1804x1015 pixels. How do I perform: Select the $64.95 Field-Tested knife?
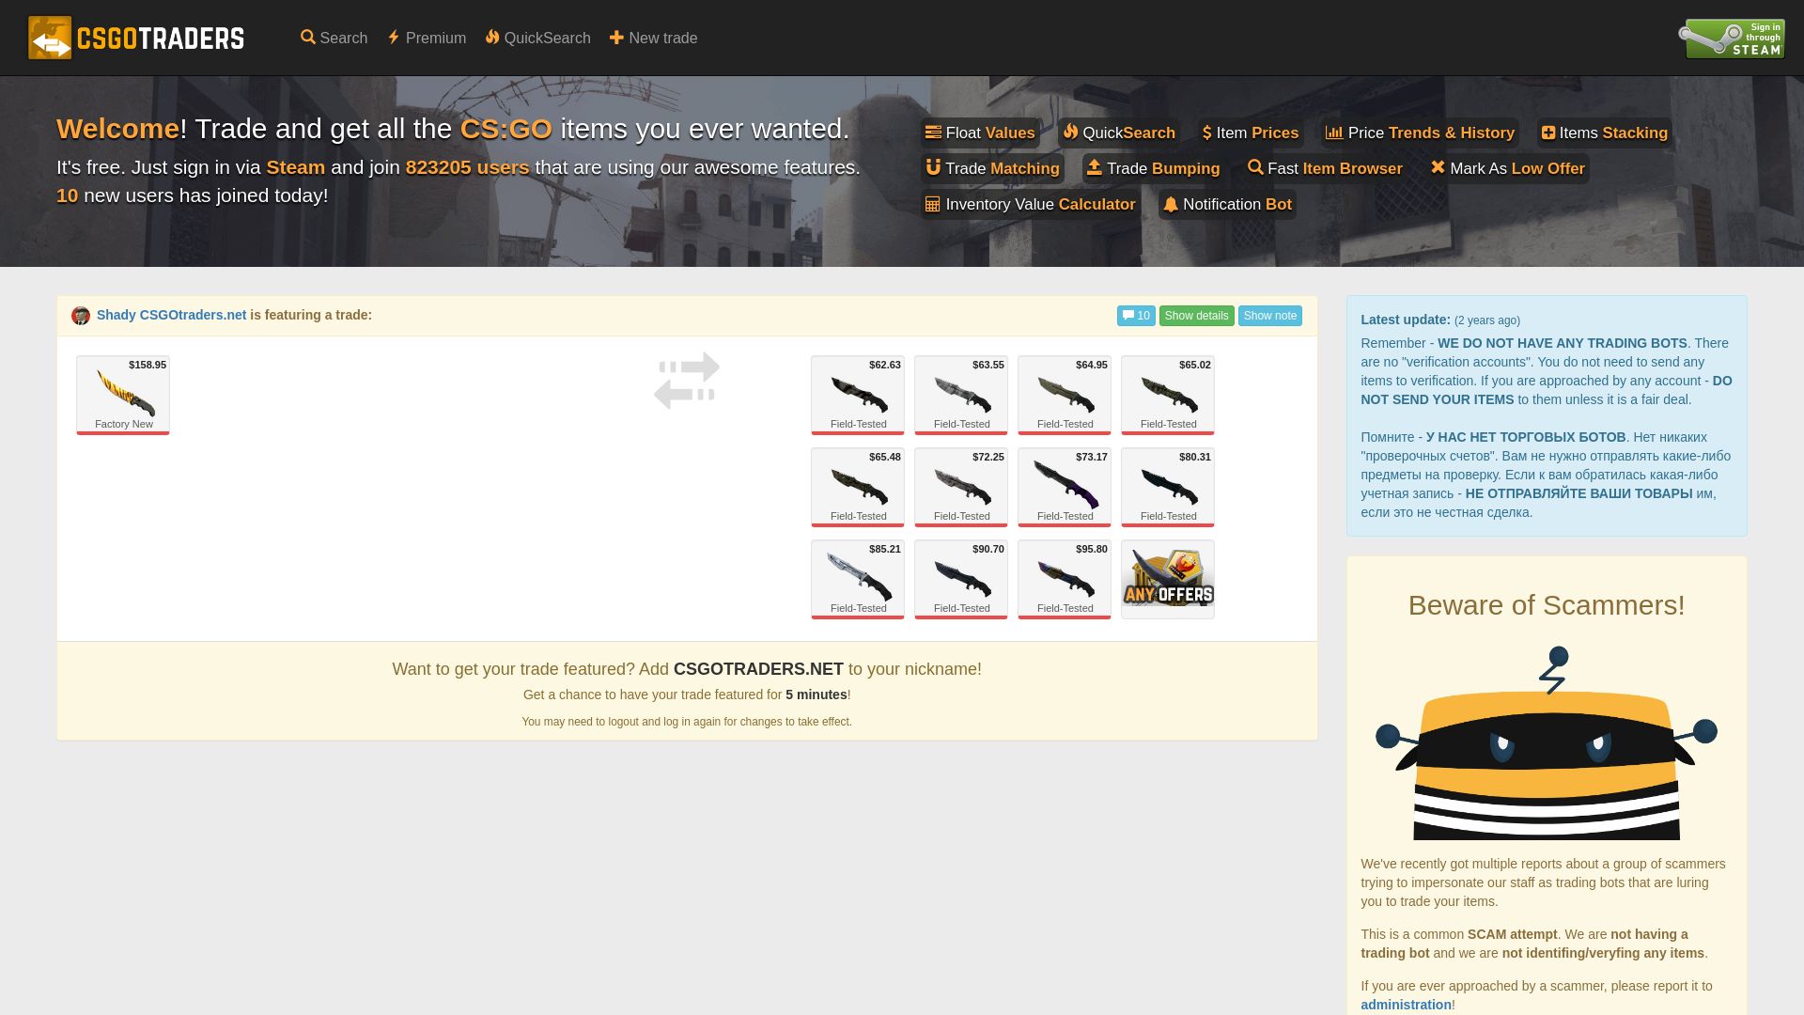point(1065,395)
